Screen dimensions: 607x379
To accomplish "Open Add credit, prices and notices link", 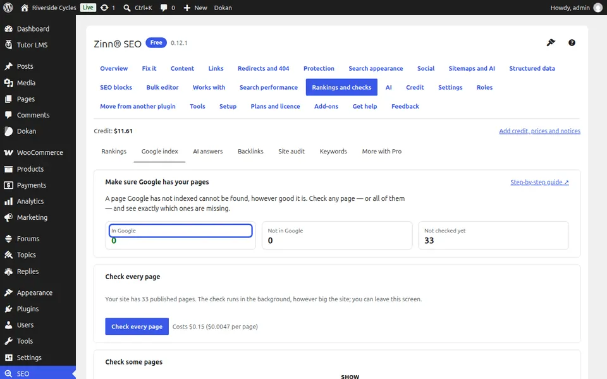I will pos(539,131).
